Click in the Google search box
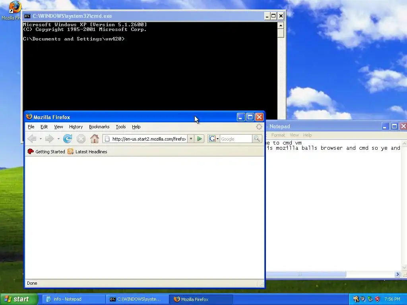The width and height of the screenshot is (407, 305). pos(236,139)
